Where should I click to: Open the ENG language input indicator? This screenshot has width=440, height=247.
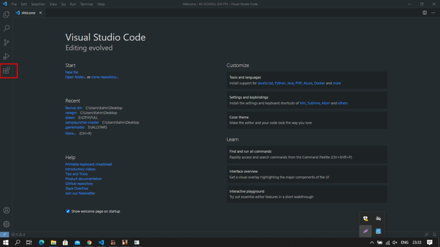coord(404,243)
